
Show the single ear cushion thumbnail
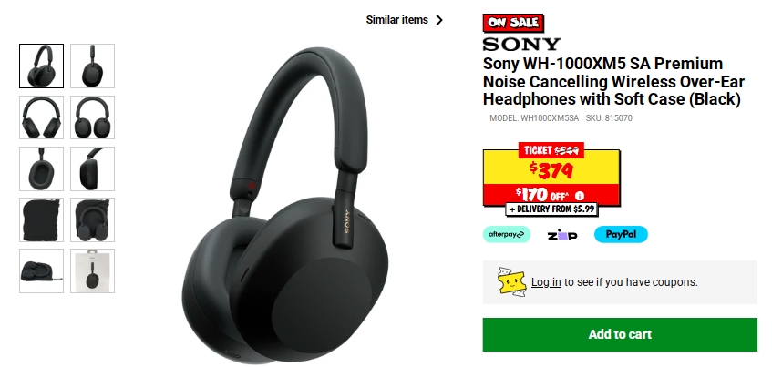pos(41,168)
